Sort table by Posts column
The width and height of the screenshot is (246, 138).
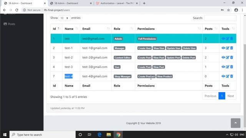pyautogui.click(x=211, y=29)
